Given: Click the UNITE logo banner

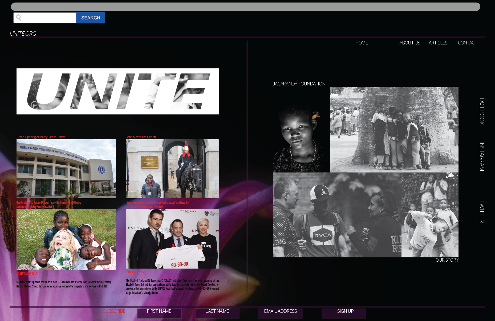Looking at the screenshot, I should 118,91.
